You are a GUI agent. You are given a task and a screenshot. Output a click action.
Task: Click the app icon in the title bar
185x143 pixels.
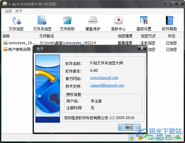pyautogui.click(x=5, y=4)
